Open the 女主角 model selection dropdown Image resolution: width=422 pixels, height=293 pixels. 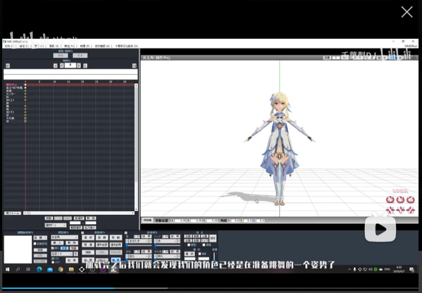(x=65, y=238)
